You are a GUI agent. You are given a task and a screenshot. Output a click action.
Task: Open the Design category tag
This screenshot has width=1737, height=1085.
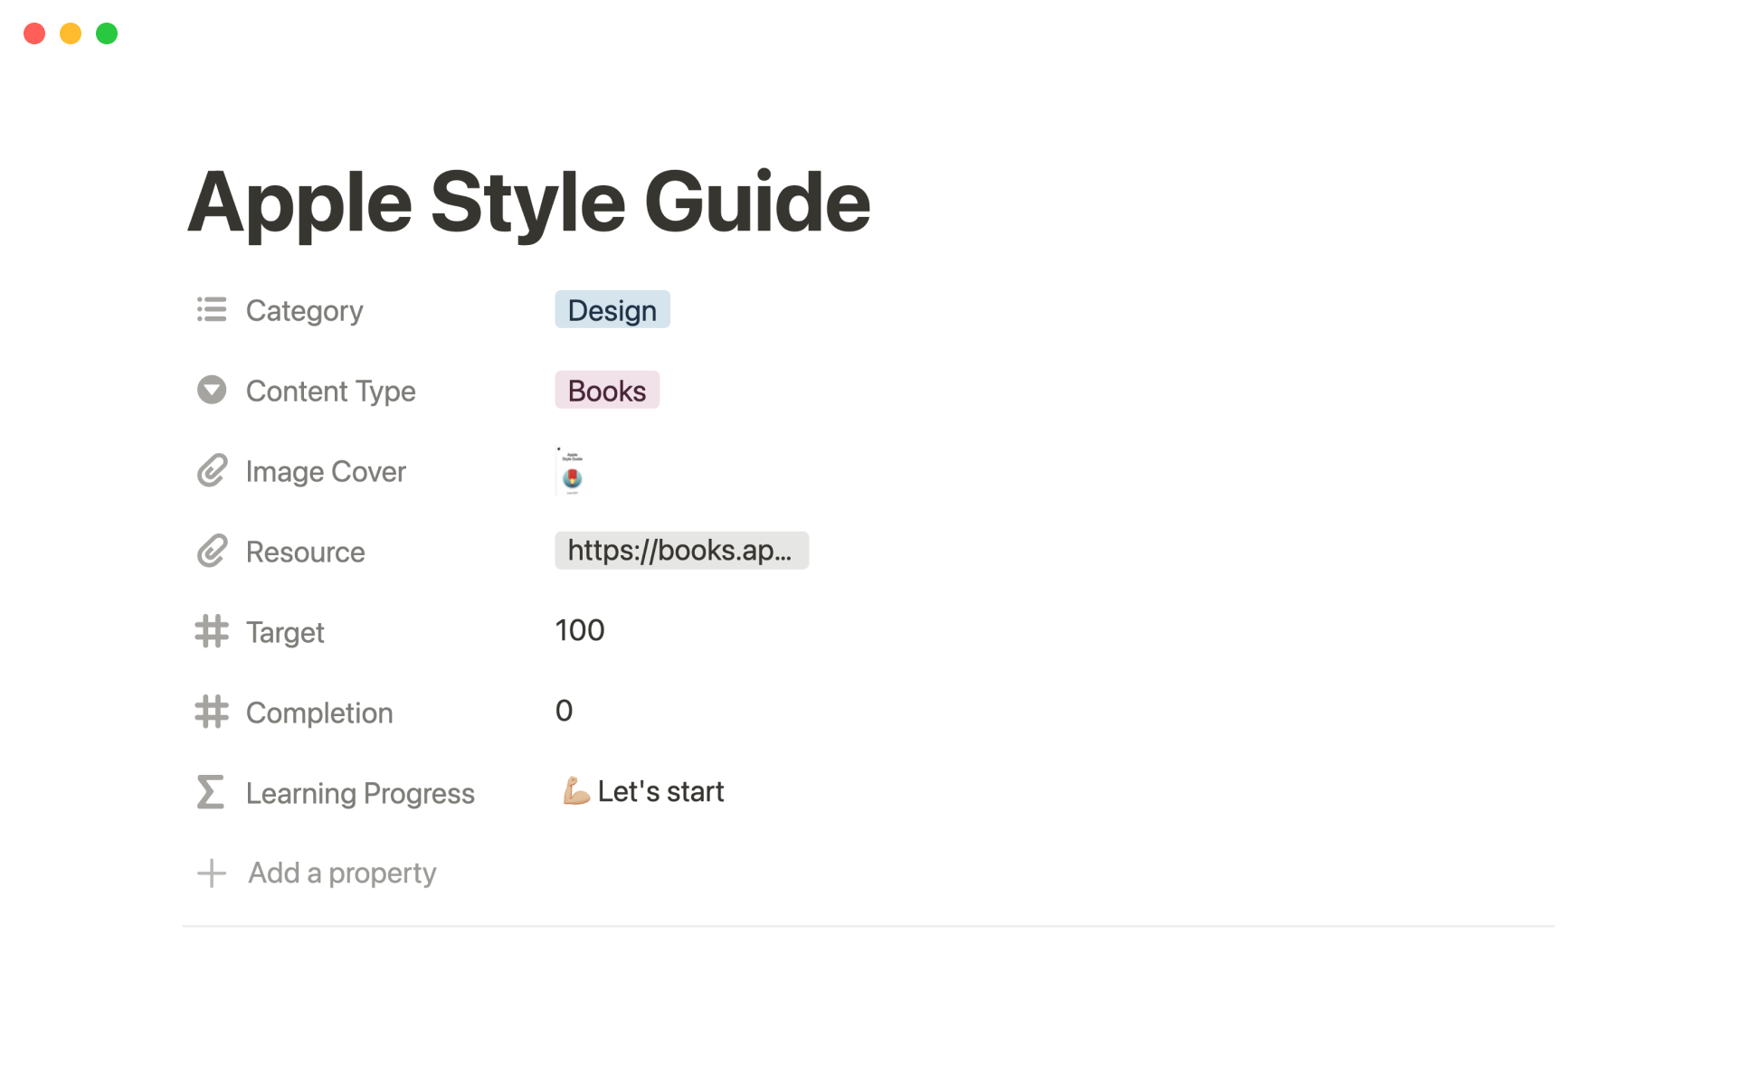612,310
